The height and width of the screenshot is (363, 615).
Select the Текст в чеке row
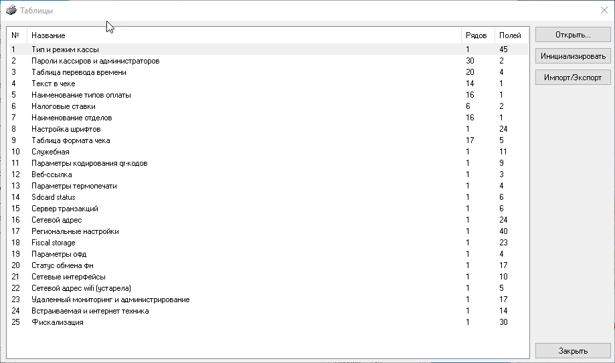(53, 84)
